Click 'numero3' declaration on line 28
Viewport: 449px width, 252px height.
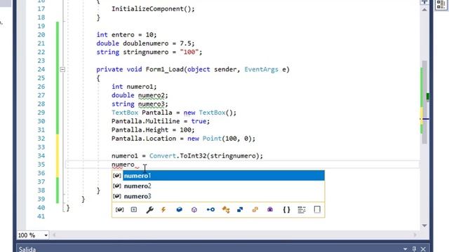[x=152, y=104]
